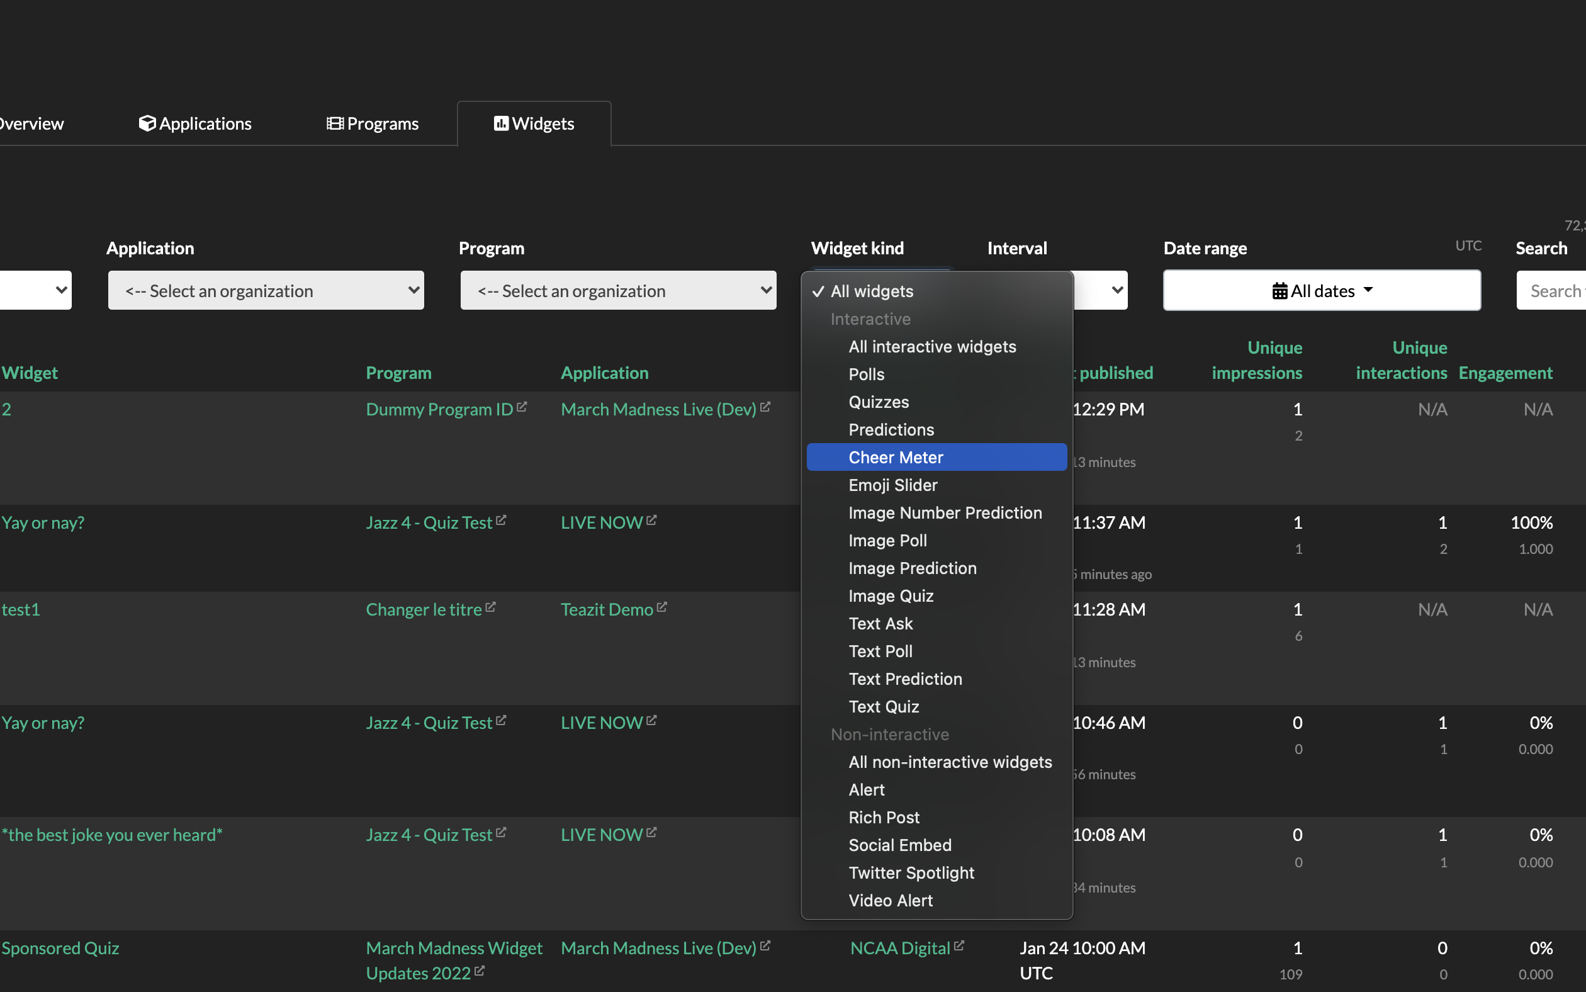Pick All non-interactive widgets option
This screenshot has height=992, width=1586.
950,762
